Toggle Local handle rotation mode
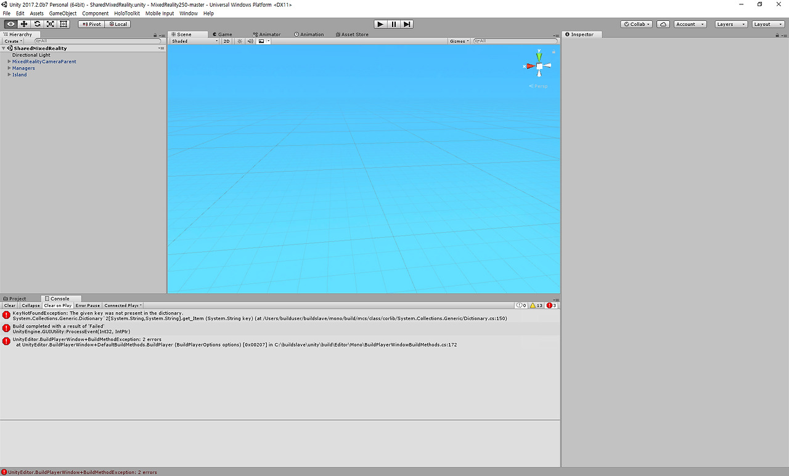Screen dimensions: 789x476 pos(118,24)
